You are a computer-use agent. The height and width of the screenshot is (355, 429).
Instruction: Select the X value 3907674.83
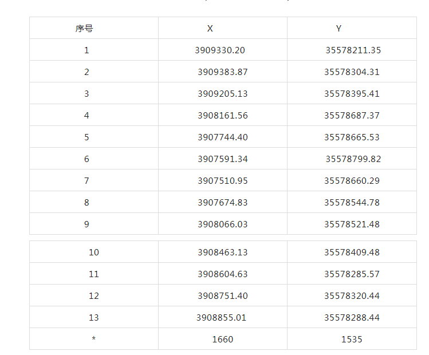[223, 203]
